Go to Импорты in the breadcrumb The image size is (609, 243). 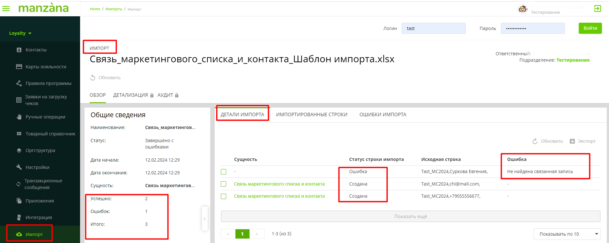(x=114, y=9)
